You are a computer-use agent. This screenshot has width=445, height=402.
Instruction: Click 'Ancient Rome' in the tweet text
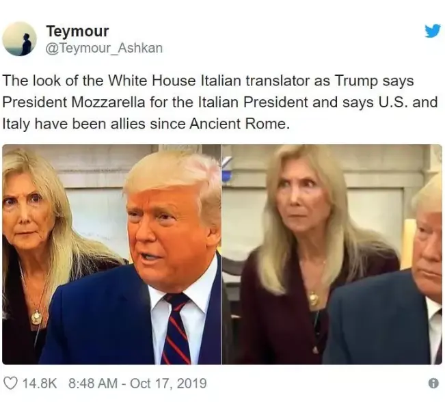pyautogui.click(x=239, y=124)
